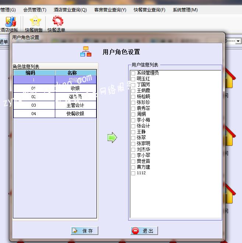Click the 保存 save button

pyautogui.click(x=85, y=231)
